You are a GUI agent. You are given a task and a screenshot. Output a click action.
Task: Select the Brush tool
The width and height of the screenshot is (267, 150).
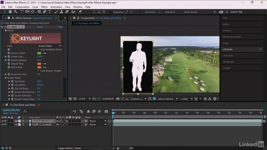(56, 12)
